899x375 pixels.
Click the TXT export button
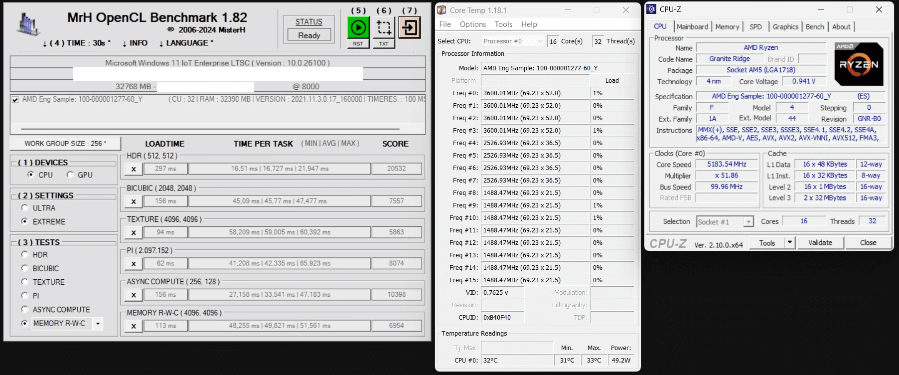point(384,44)
